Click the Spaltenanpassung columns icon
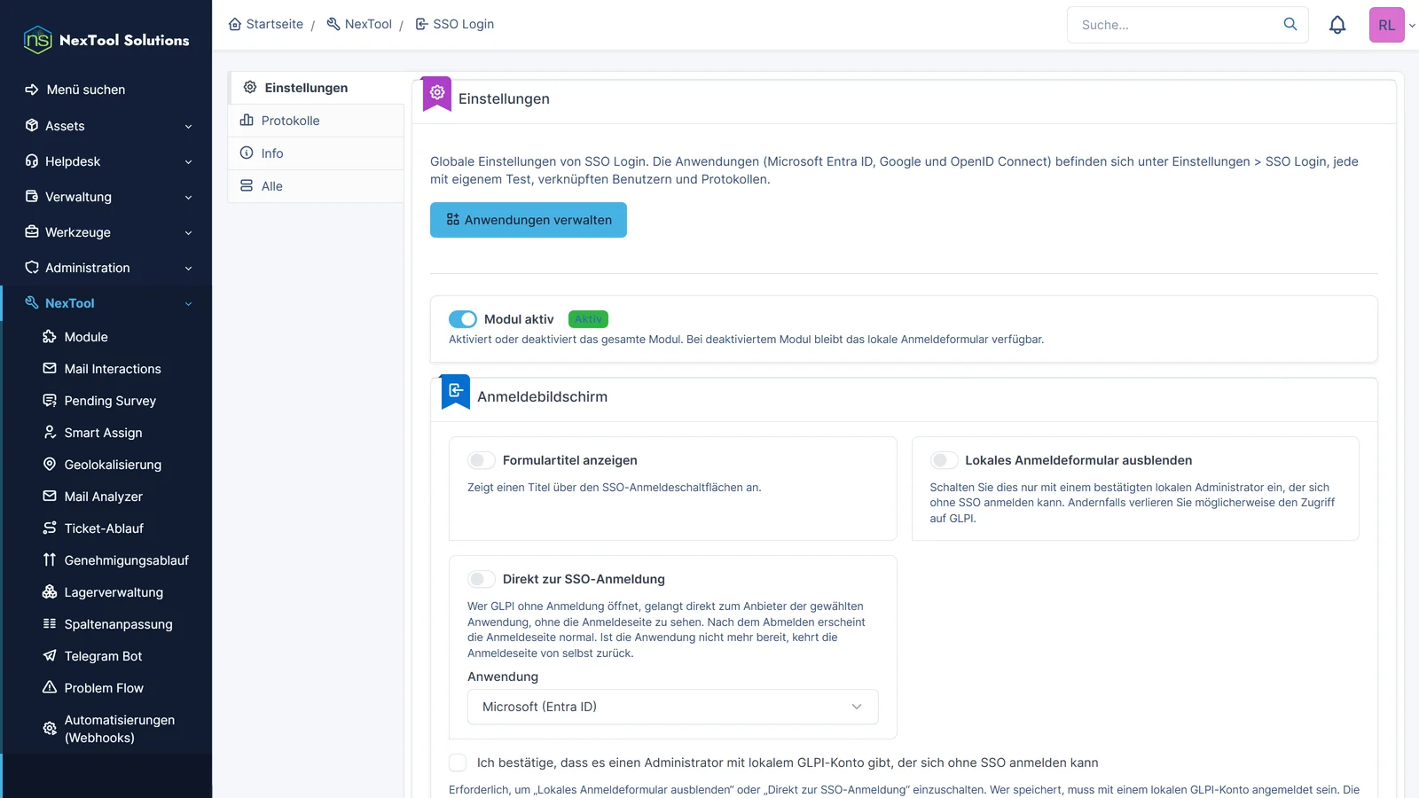1419x798 pixels. coord(50,623)
